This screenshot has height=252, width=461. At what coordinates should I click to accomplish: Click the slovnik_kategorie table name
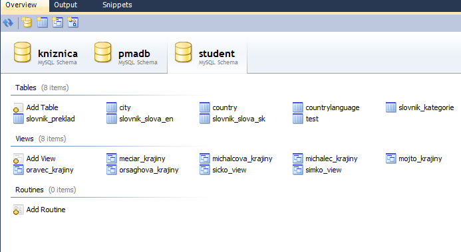pos(426,107)
